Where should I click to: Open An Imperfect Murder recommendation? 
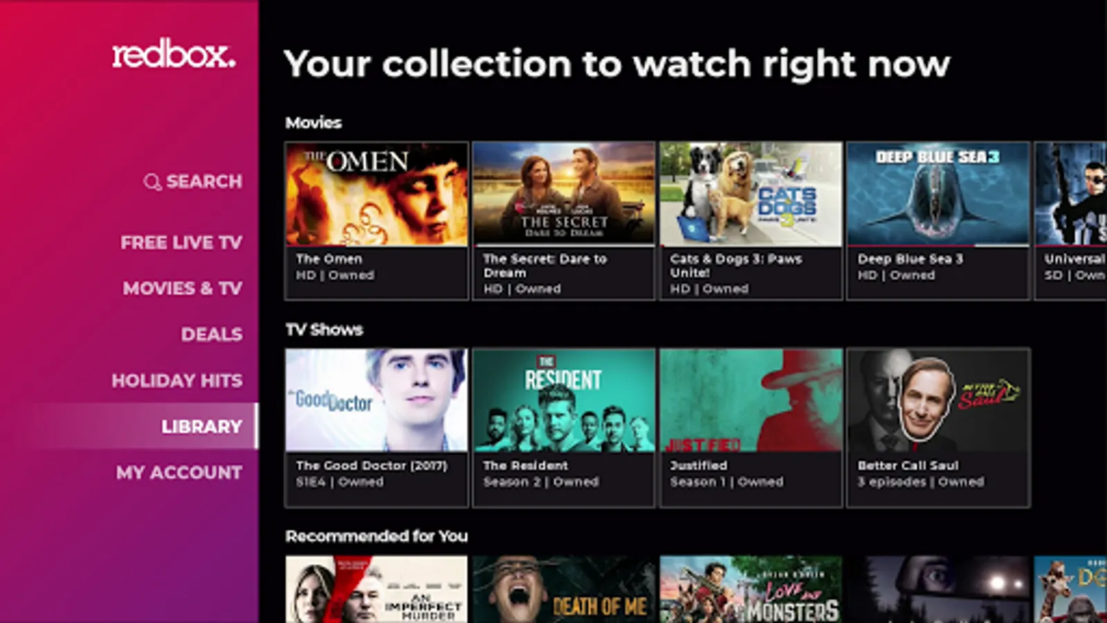tap(376, 589)
